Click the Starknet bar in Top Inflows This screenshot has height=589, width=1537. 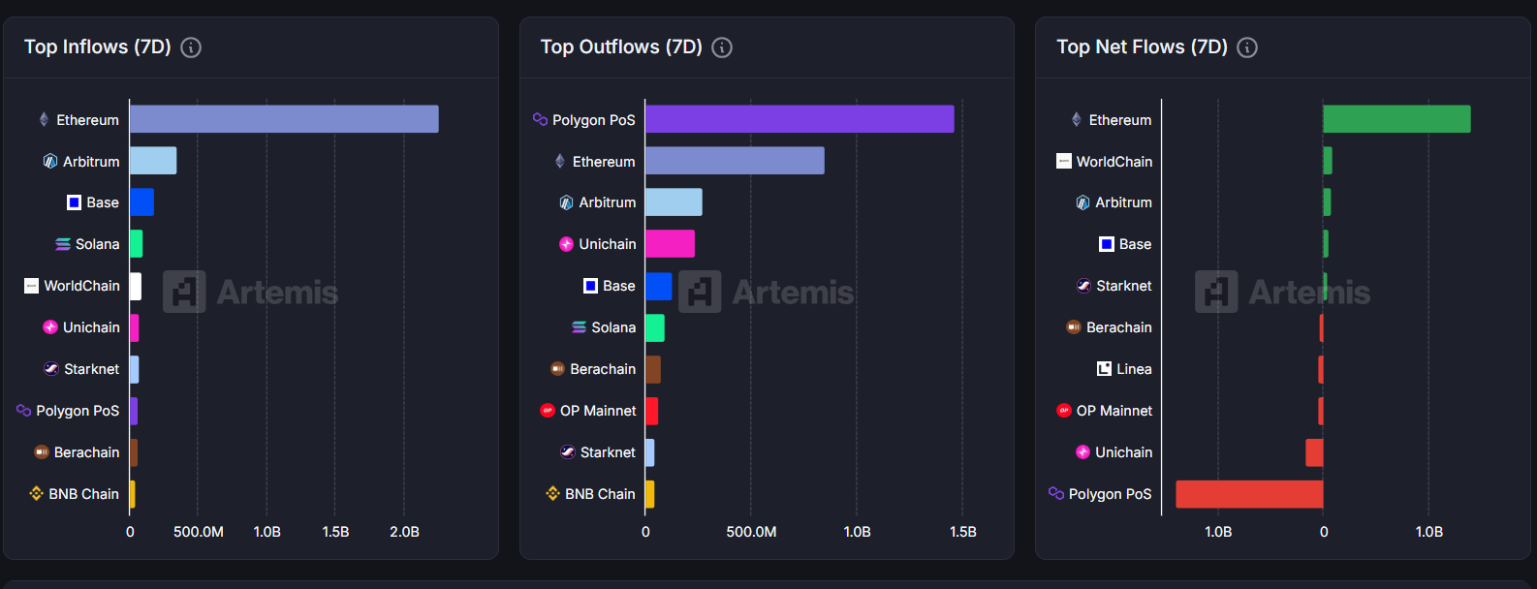coord(134,369)
